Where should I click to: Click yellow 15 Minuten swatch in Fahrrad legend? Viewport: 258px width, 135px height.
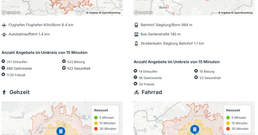[x=228, y=123]
